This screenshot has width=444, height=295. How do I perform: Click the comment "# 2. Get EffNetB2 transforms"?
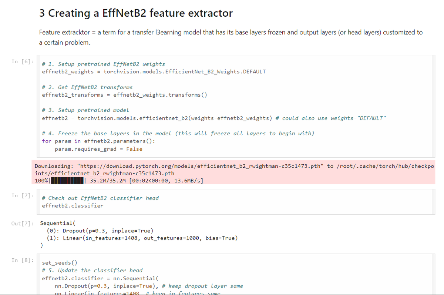click(x=87, y=87)
